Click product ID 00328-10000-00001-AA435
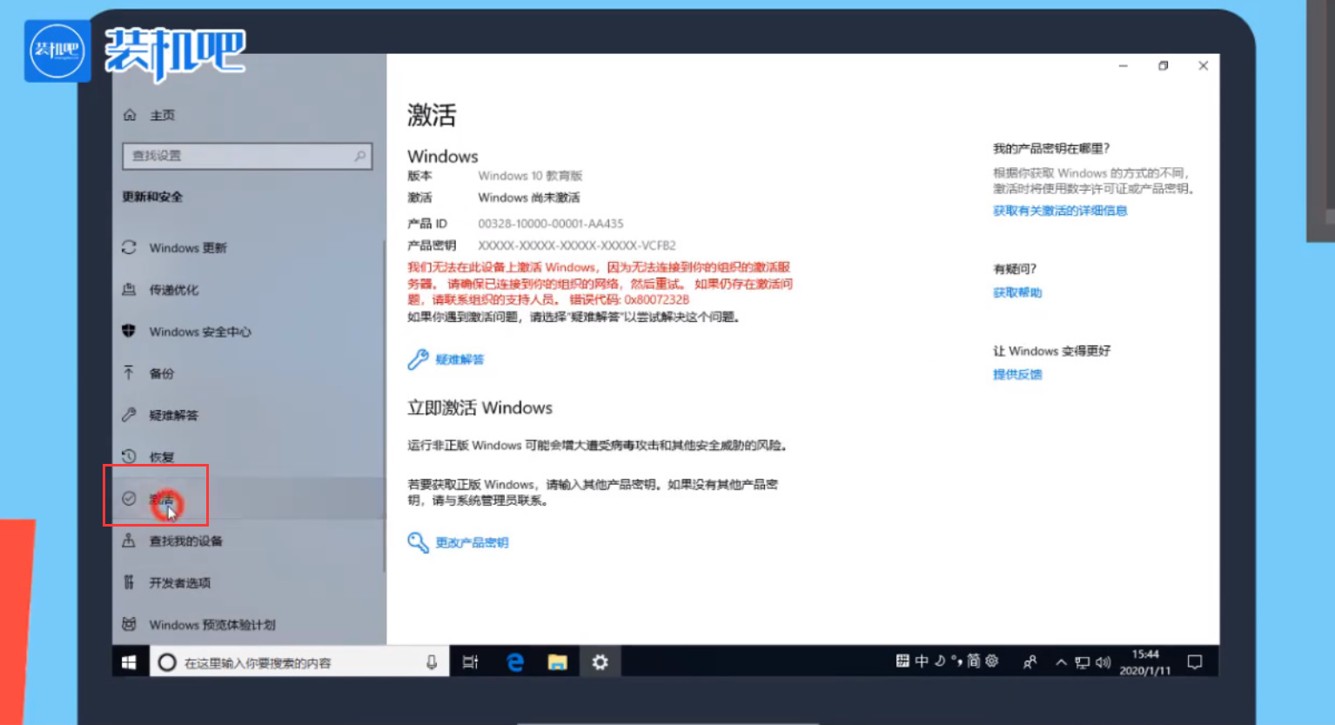Viewport: 1335px width, 725px height. pyautogui.click(x=551, y=224)
